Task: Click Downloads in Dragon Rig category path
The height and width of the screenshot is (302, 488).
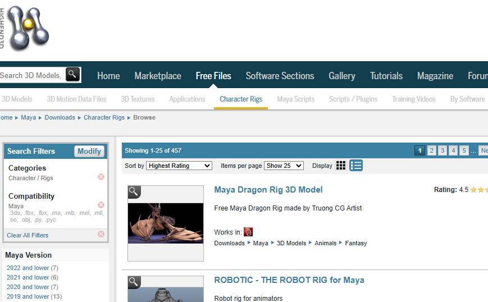Action: [x=229, y=243]
